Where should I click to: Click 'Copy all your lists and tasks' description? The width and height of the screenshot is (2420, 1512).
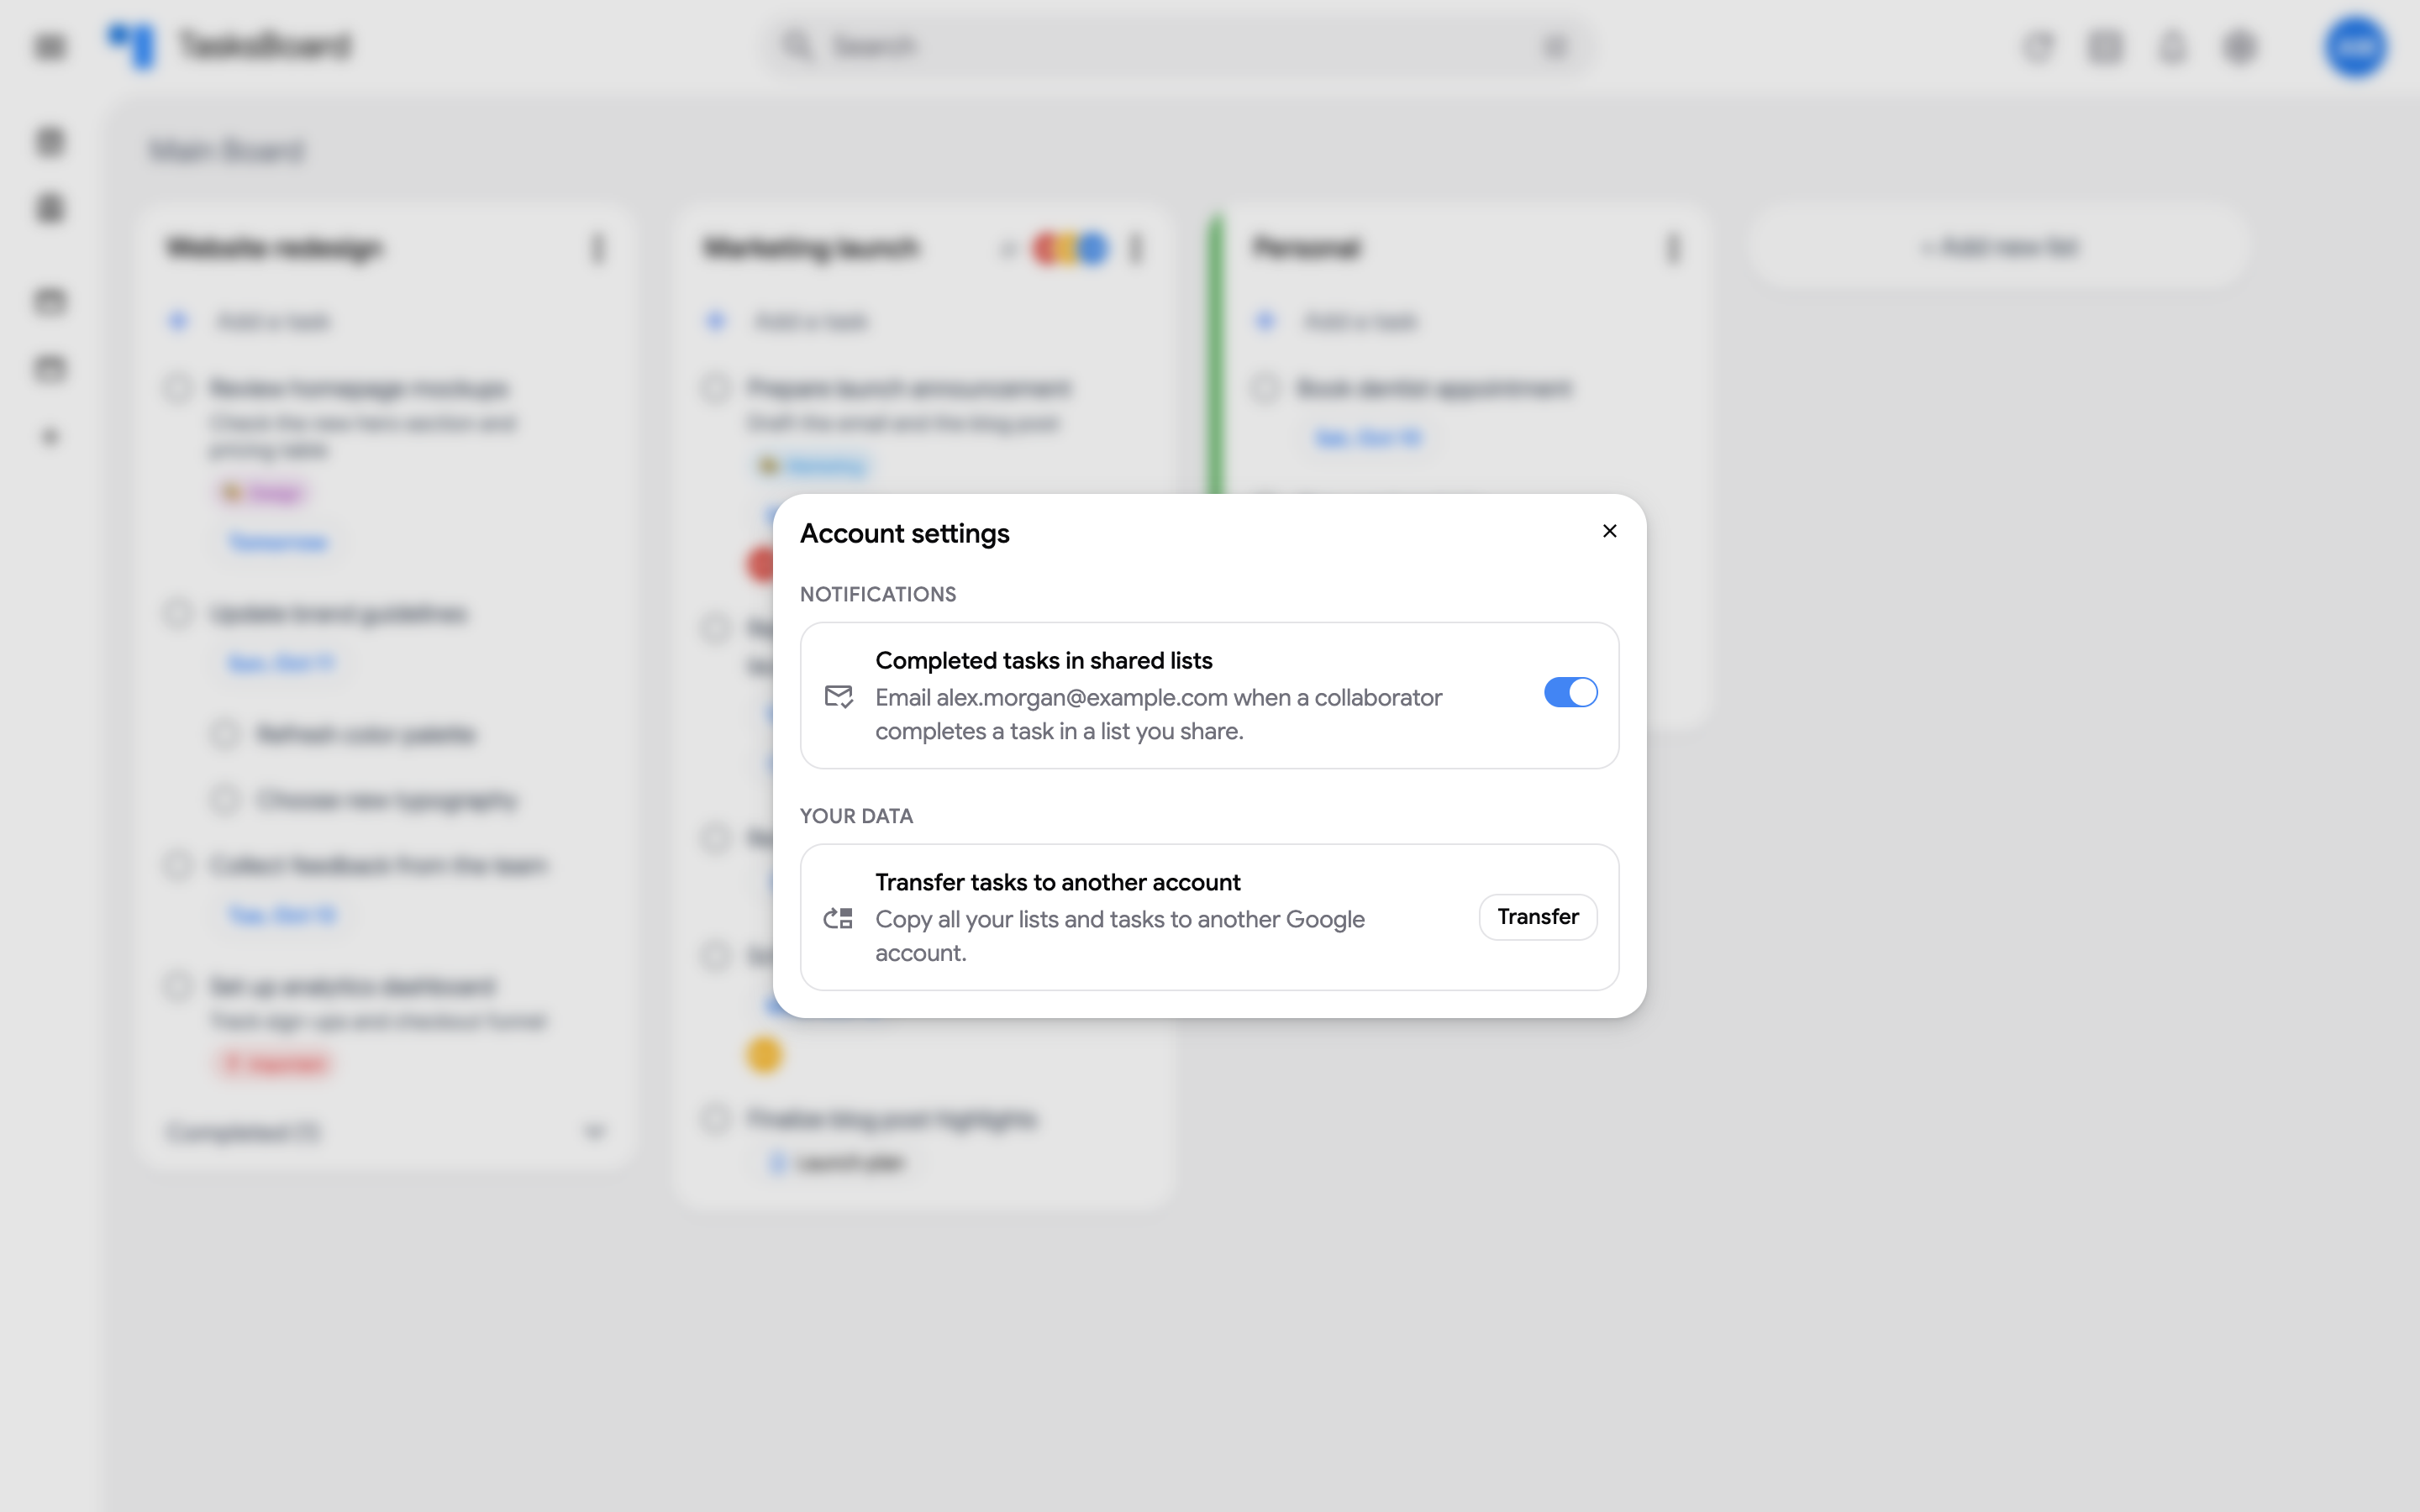pyautogui.click(x=1119, y=936)
